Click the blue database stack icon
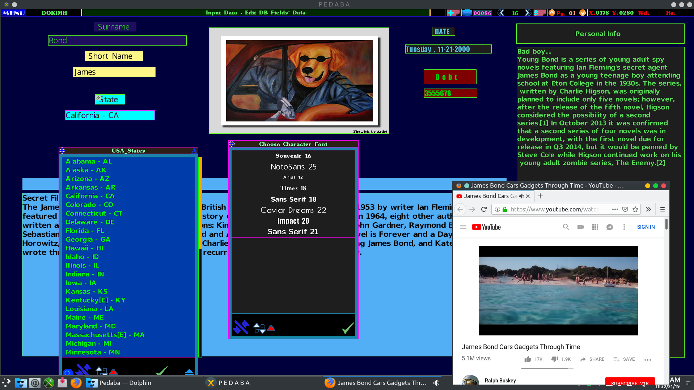This screenshot has height=390, width=694. coord(467,13)
